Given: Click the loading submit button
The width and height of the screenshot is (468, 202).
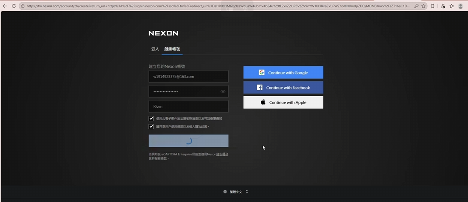Looking at the screenshot, I should tap(188, 141).
